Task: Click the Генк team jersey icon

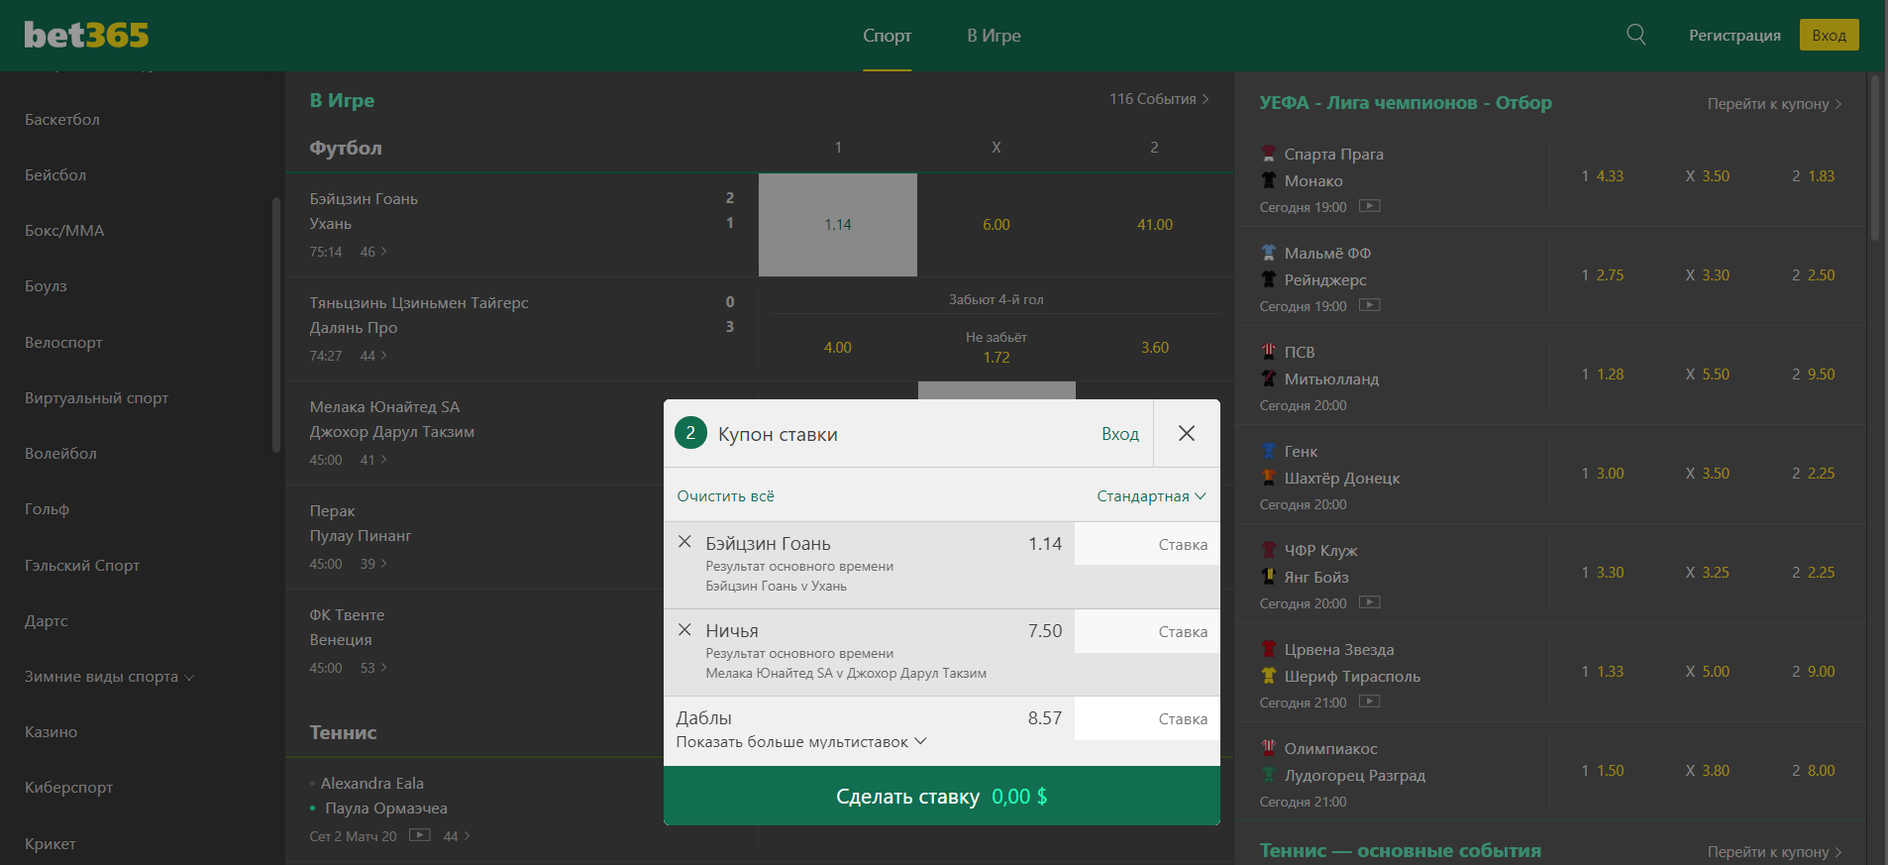Action: [1269, 451]
